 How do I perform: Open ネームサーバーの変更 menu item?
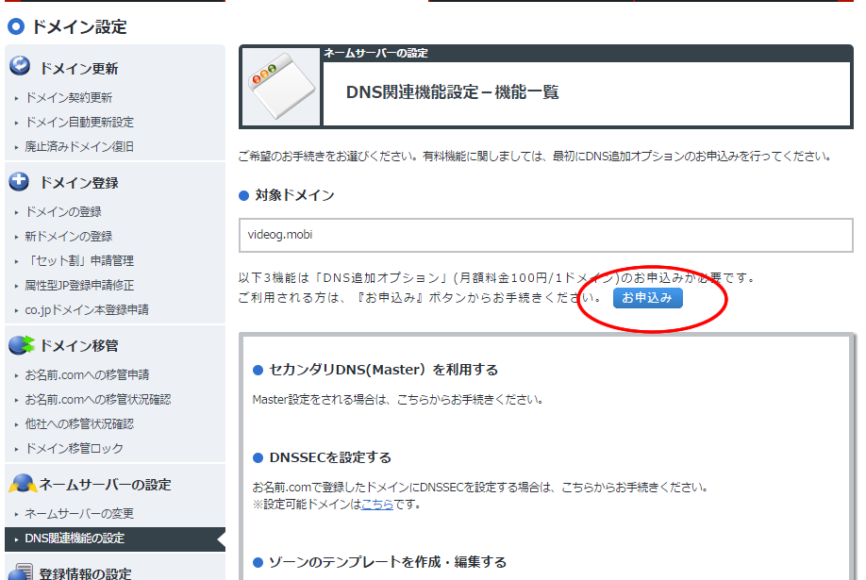coord(79,514)
